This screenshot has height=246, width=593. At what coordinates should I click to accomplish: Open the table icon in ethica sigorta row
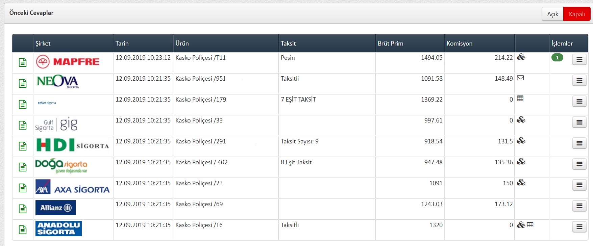tap(520, 99)
